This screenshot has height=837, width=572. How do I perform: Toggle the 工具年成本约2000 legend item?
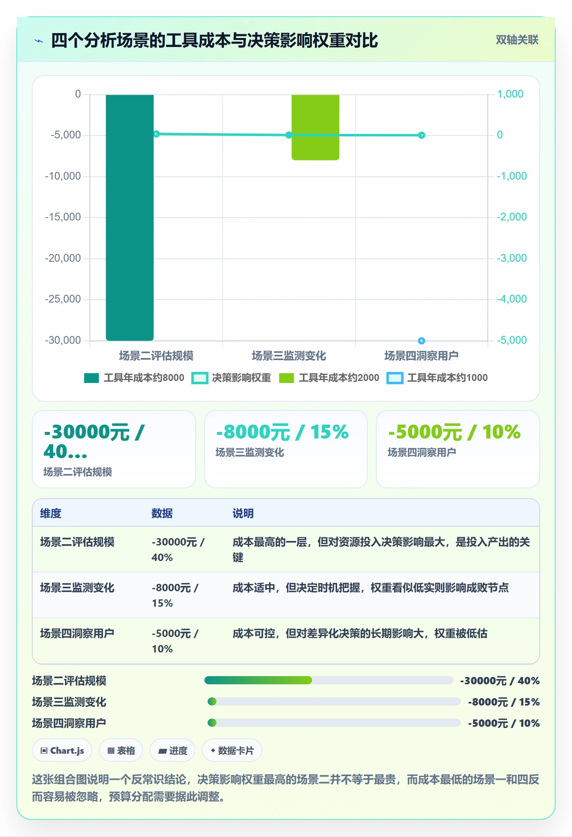pos(329,378)
